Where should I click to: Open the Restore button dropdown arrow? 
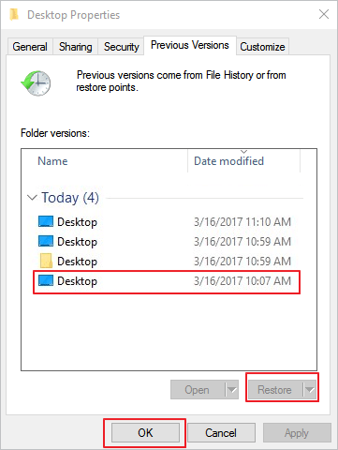[310, 390]
